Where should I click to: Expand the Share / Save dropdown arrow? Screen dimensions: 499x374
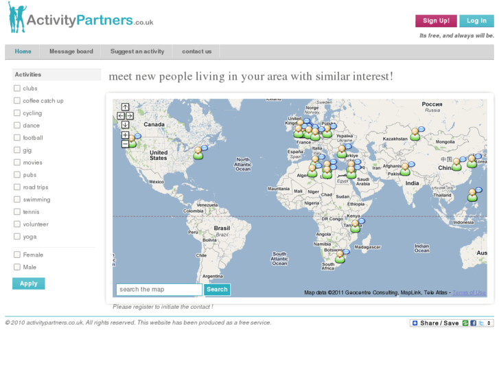pyautogui.click(x=489, y=323)
